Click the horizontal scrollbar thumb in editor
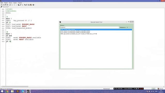Image resolution: width=165 pixels, height=93 pixels. [15, 87]
